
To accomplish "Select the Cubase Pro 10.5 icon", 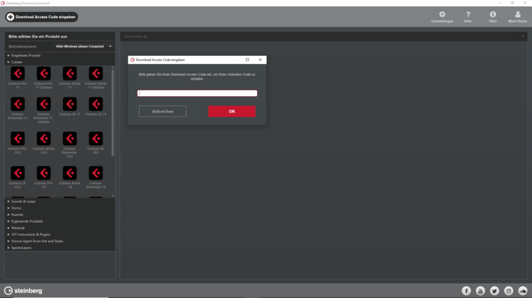I will point(18,139).
